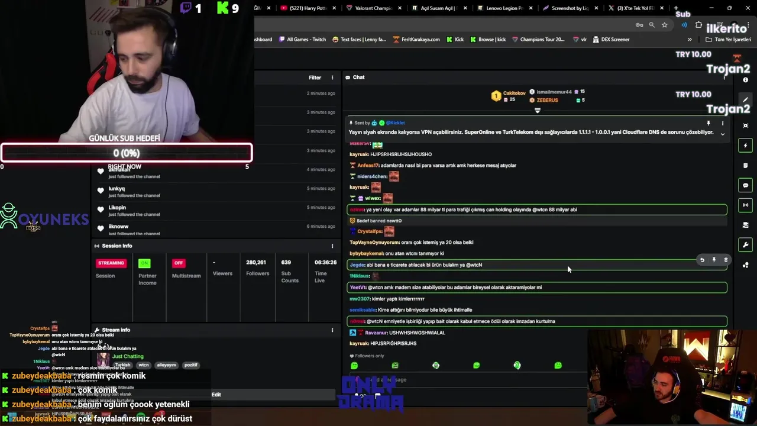The width and height of the screenshot is (757, 426).
Task: Click the password key icon in address bar
Action: pyautogui.click(x=639, y=25)
